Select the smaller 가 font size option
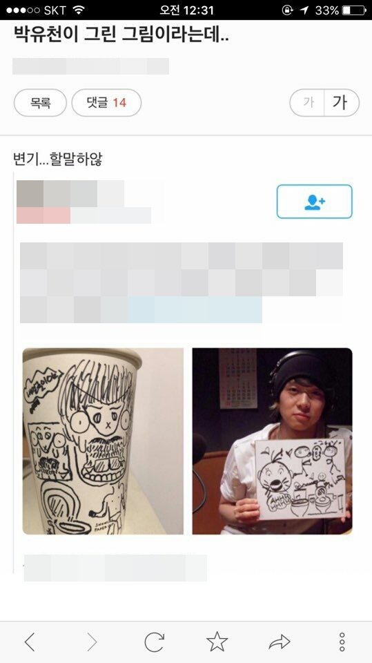Screen dimensions: 372x663 click(308, 102)
